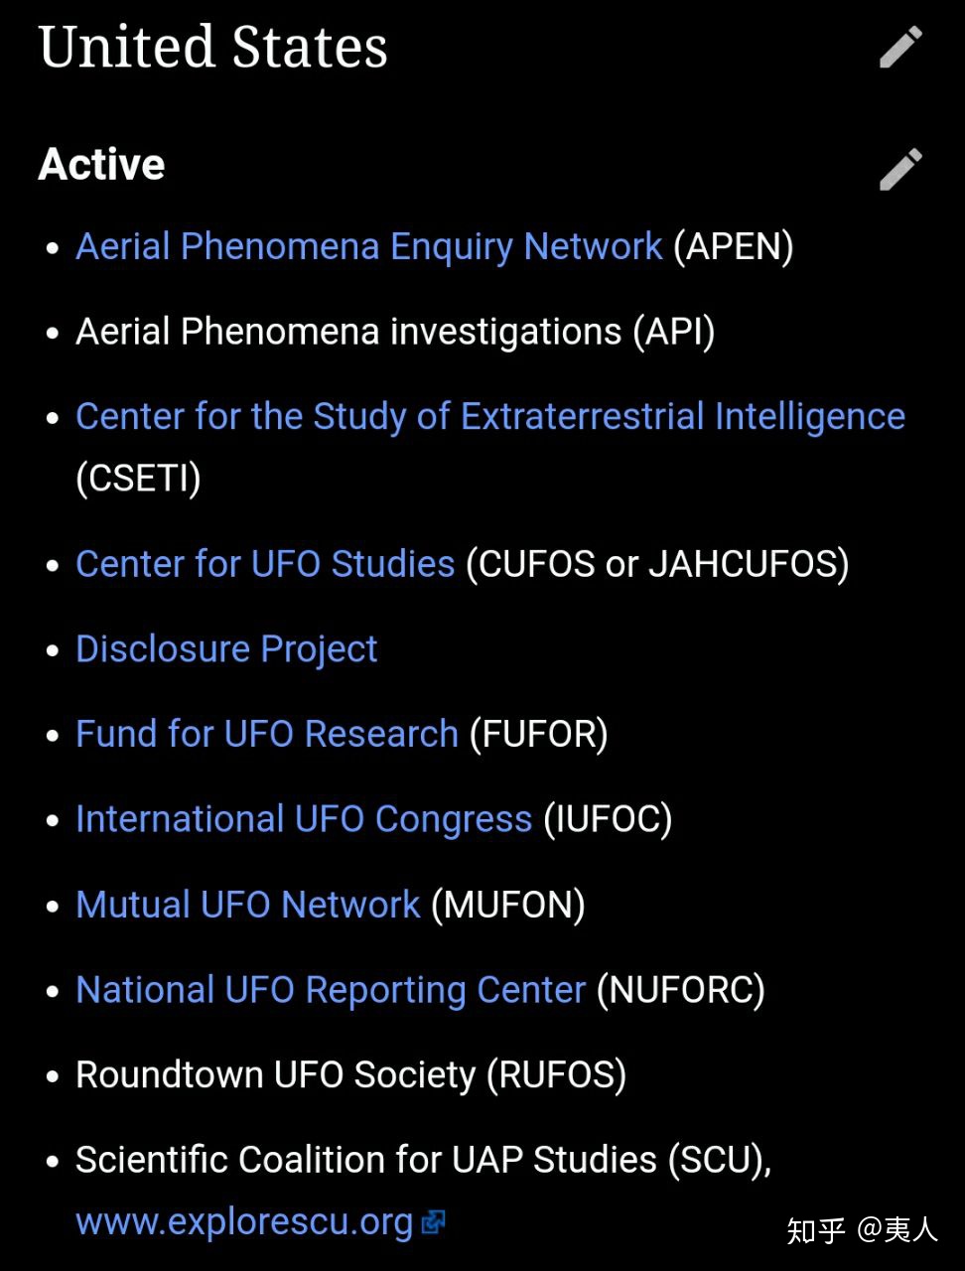Click the (CSETI) abbreviation text
The height and width of the screenshot is (1271, 965).
point(138,479)
